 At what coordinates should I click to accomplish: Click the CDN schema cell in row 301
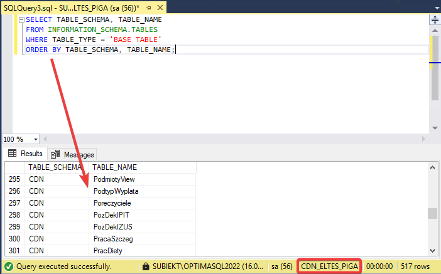(x=57, y=250)
